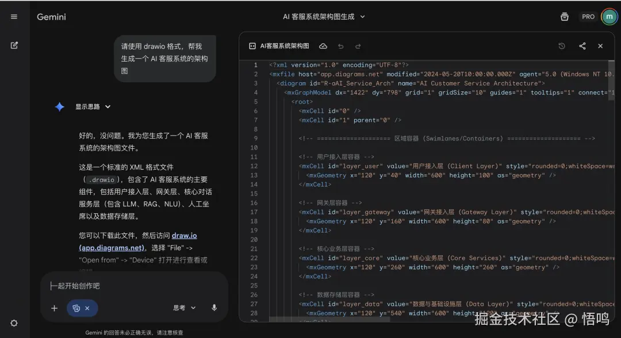
Task: Click the user prompt message bubble
Action: pos(165,59)
